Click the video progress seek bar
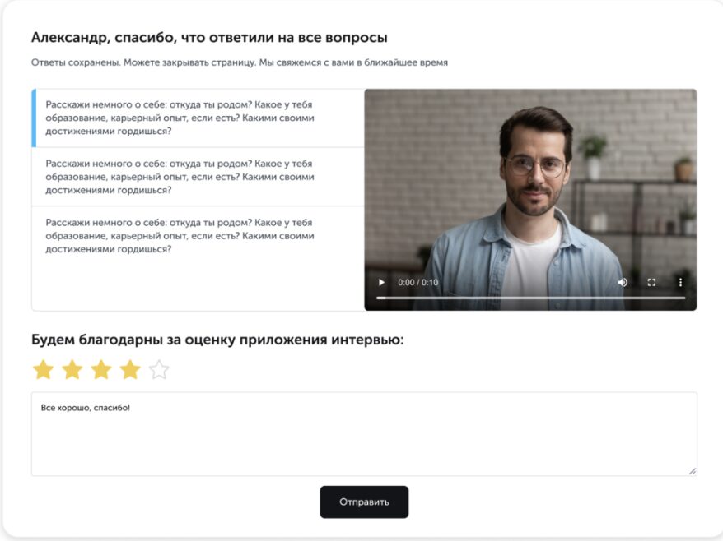 (530, 298)
